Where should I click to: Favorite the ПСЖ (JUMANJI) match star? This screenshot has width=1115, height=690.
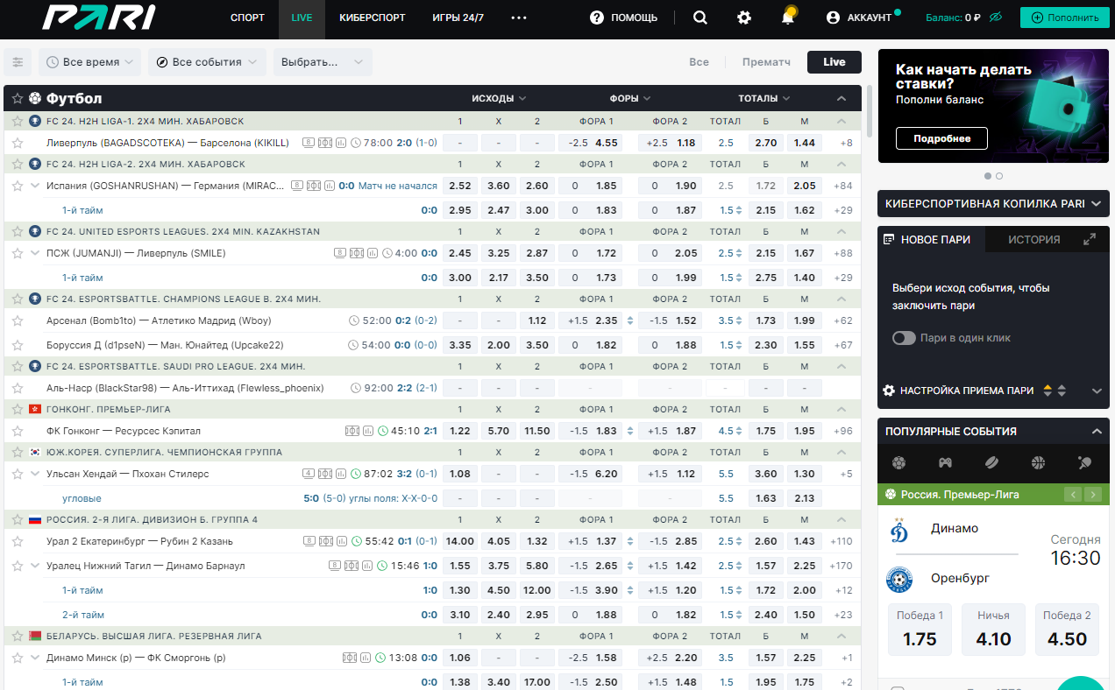[18, 253]
